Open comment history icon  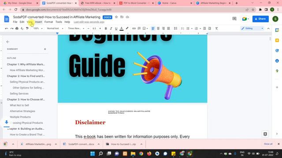pos(234,18)
